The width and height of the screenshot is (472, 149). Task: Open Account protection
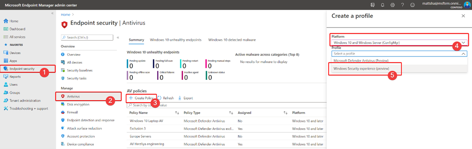(81, 136)
